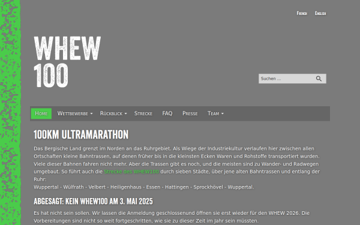Expand the Rückblick dropdown arrow

tap(125, 113)
